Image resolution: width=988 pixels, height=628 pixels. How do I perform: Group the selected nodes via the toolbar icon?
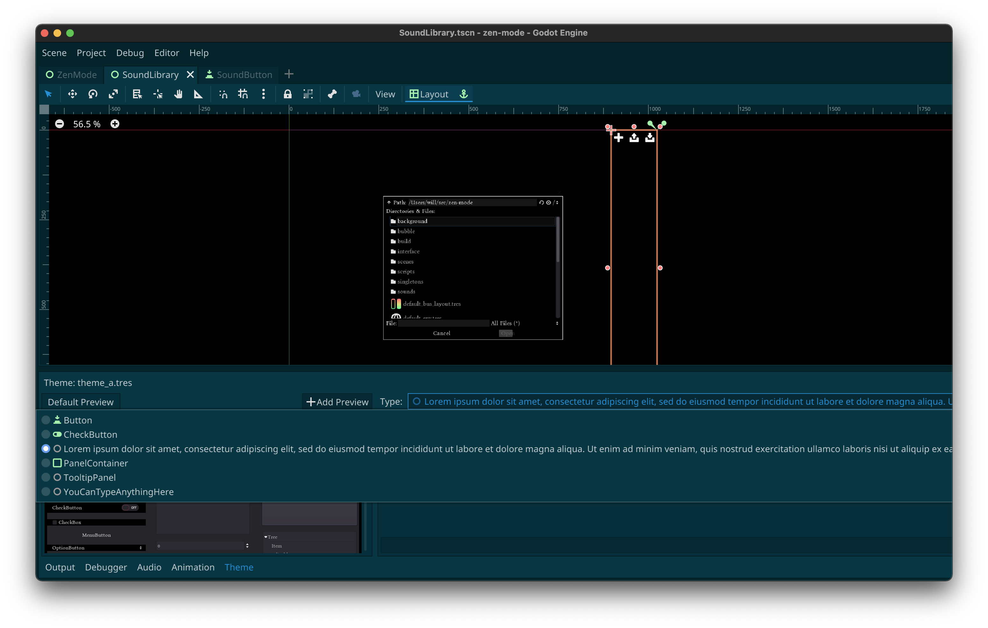tap(308, 94)
